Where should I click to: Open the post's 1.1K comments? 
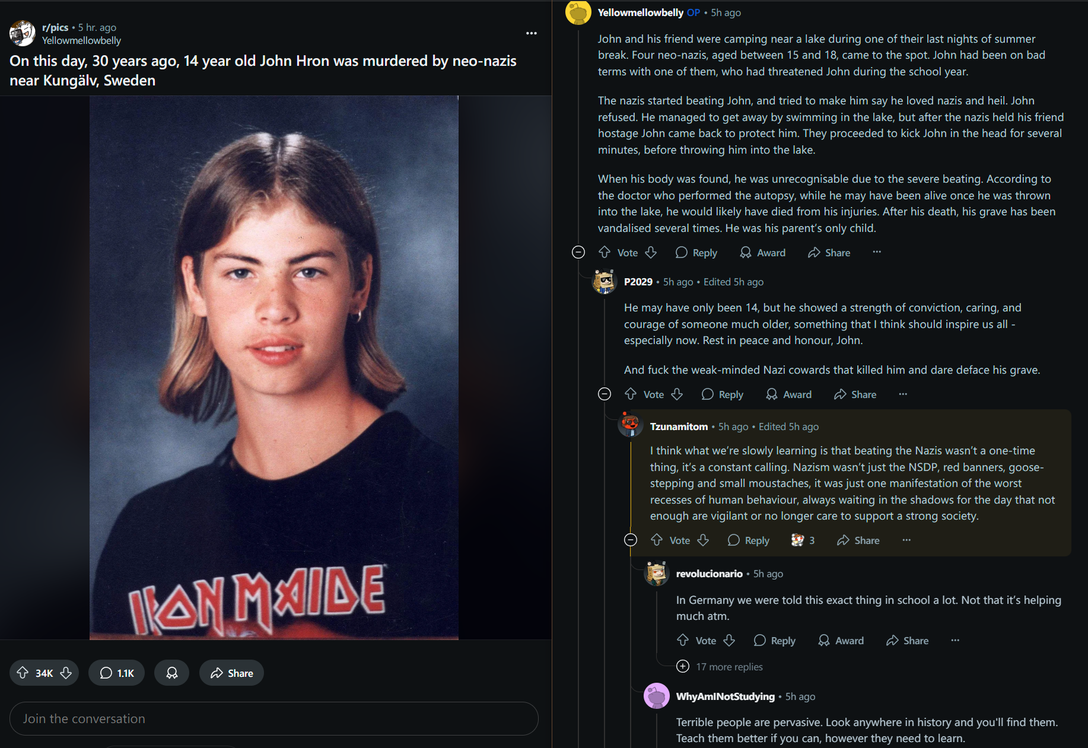click(x=116, y=673)
